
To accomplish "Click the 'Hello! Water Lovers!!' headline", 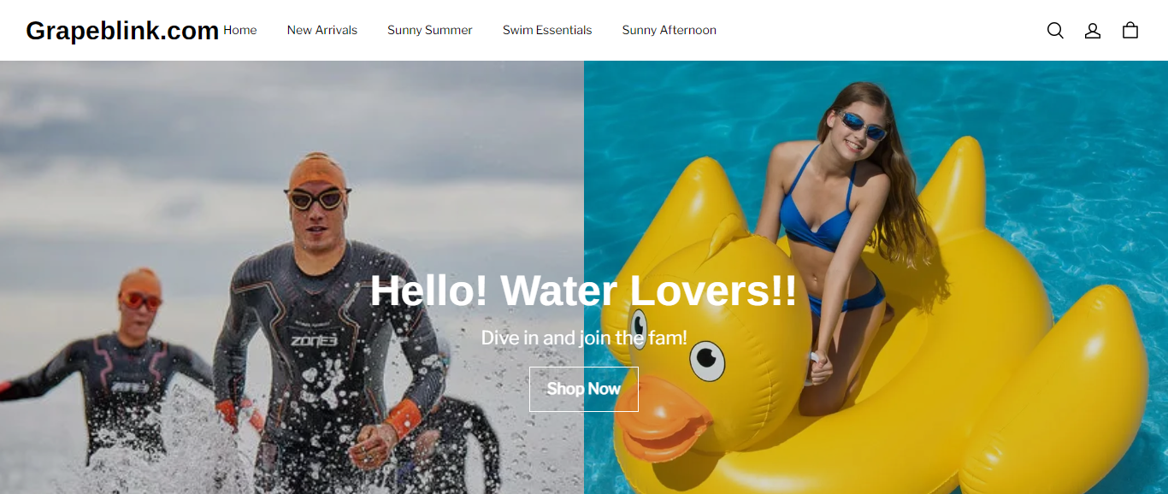I will click(x=584, y=291).
